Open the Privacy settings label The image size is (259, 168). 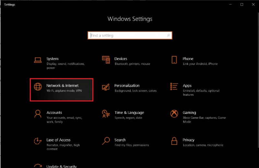[x=188, y=140]
